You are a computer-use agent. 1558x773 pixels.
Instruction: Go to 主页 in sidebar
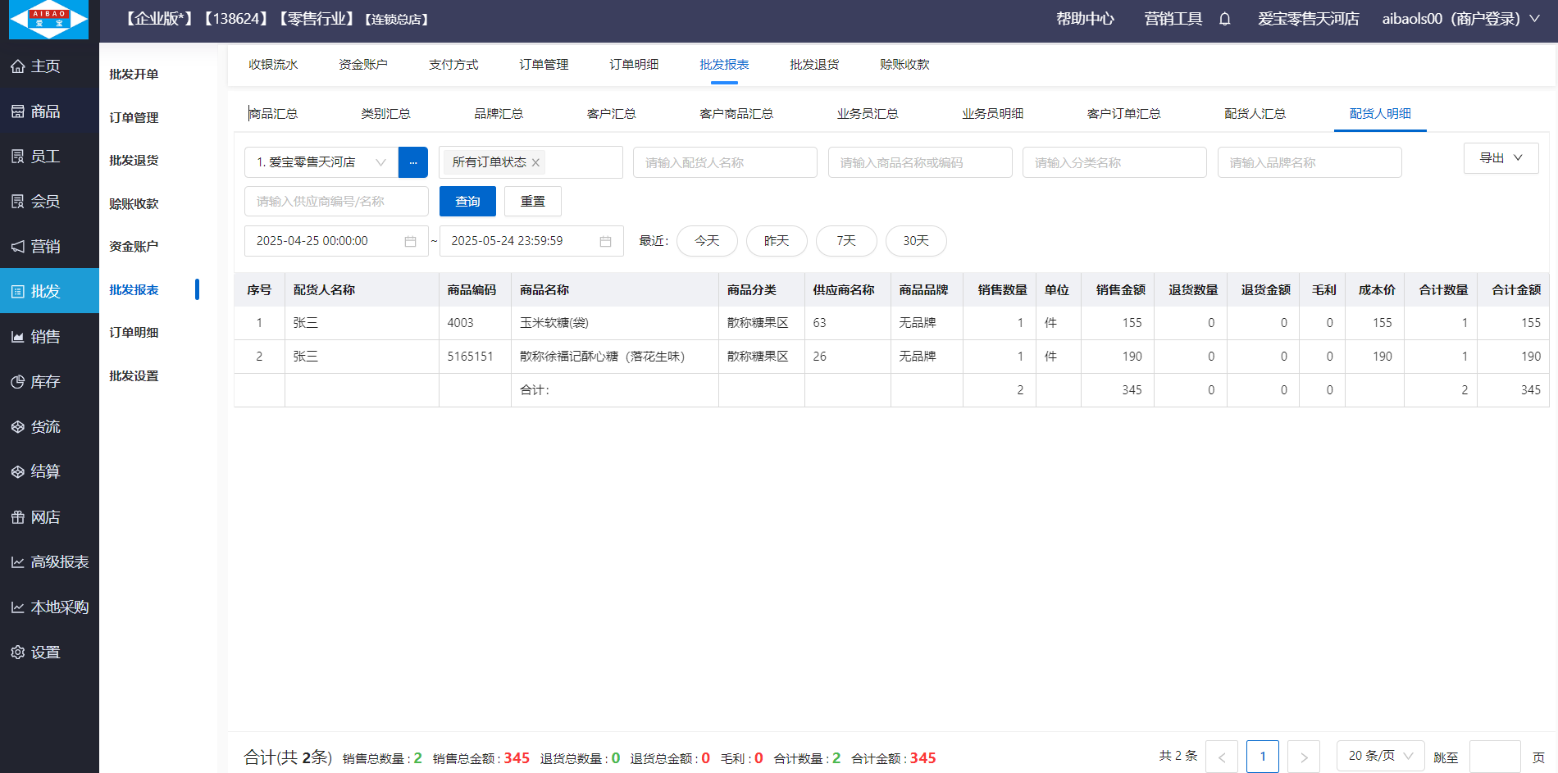pyautogui.click(x=49, y=66)
